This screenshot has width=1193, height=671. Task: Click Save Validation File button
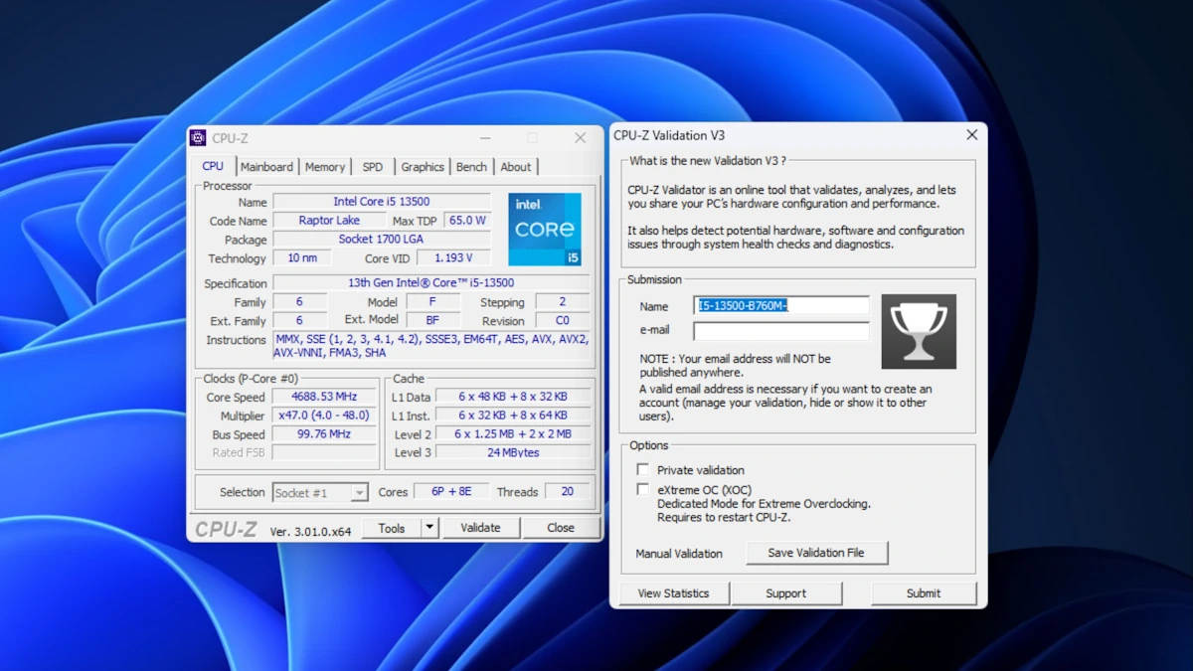pyautogui.click(x=816, y=553)
